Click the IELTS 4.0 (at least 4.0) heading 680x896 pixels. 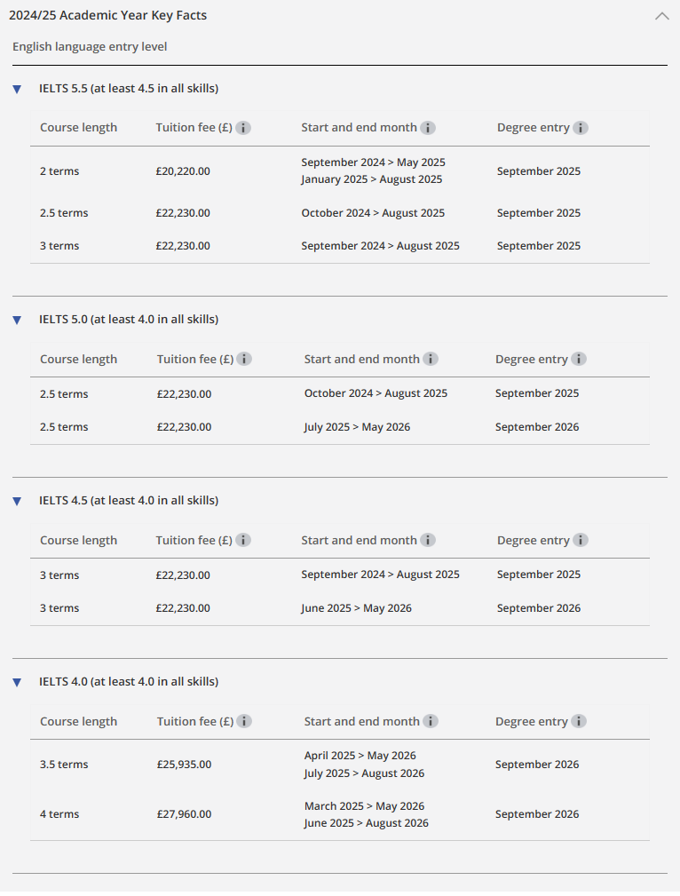129,682
